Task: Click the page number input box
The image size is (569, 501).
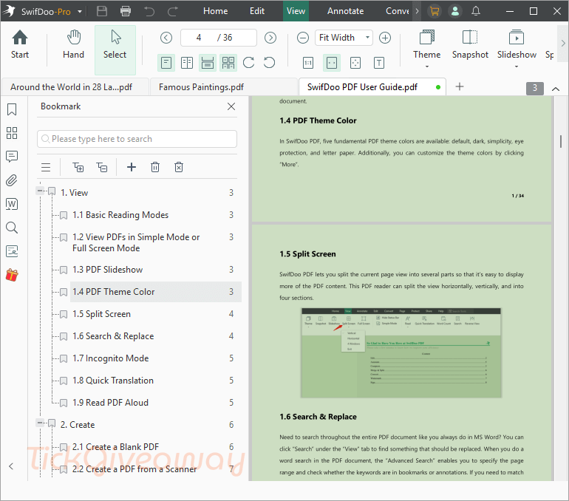Action: click(x=219, y=38)
